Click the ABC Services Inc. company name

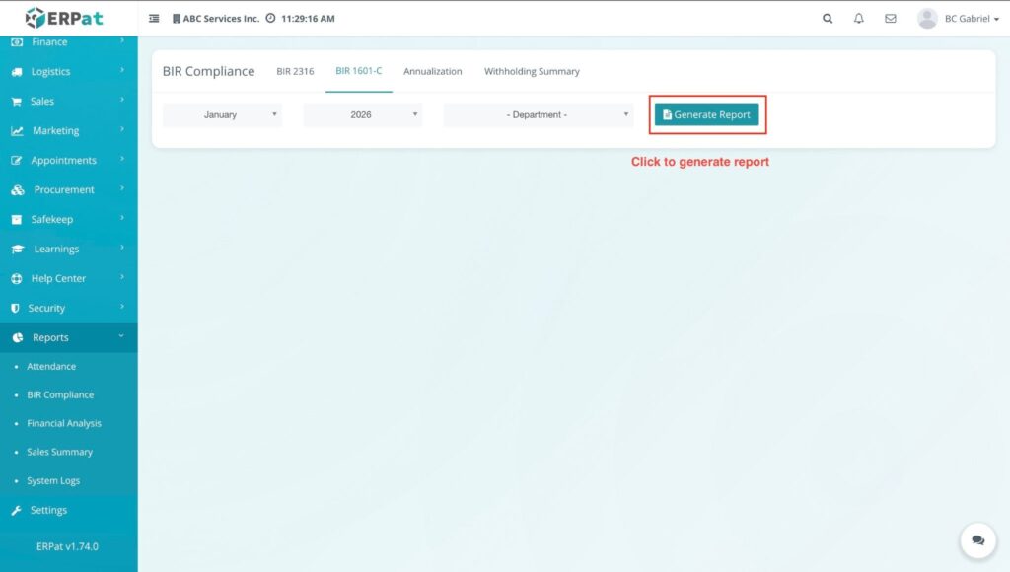pos(221,19)
